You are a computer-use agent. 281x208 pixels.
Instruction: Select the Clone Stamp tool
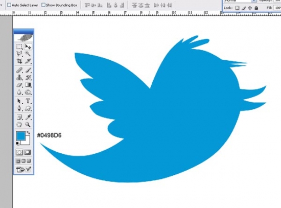pos(19,78)
